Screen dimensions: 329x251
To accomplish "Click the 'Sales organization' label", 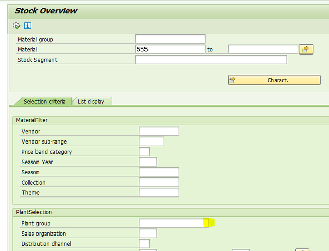I will pyautogui.click(x=44, y=234).
